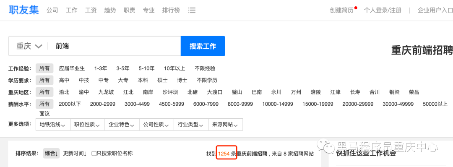Filter experience by 10年以上
The image size is (453, 167).
[174, 68]
